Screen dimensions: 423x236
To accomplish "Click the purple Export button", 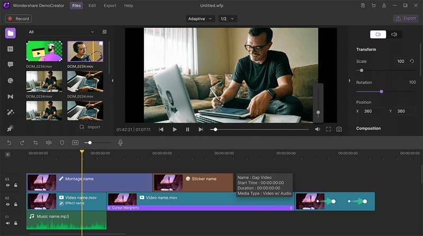I will pos(406,18).
